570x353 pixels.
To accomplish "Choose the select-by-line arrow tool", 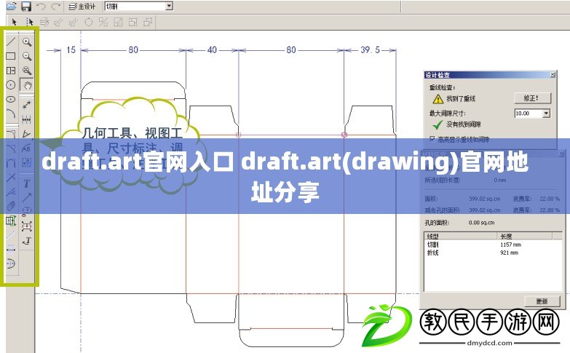I will [x=29, y=22].
